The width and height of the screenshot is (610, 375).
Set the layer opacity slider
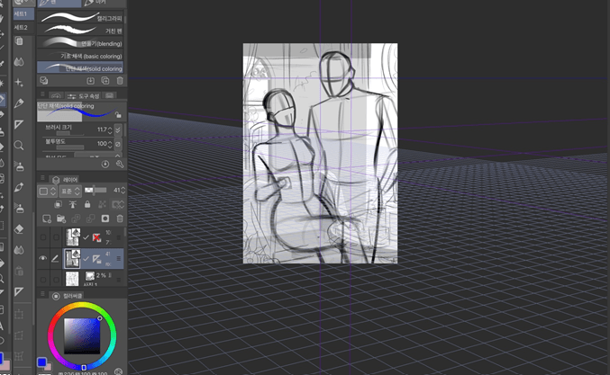click(96, 191)
